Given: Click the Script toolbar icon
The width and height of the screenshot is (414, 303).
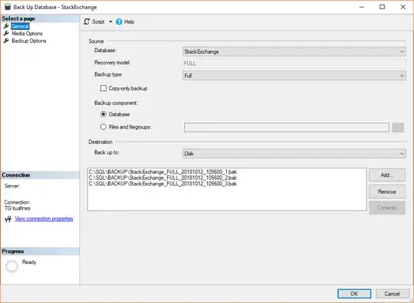Looking at the screenshot, I should 87,21.
